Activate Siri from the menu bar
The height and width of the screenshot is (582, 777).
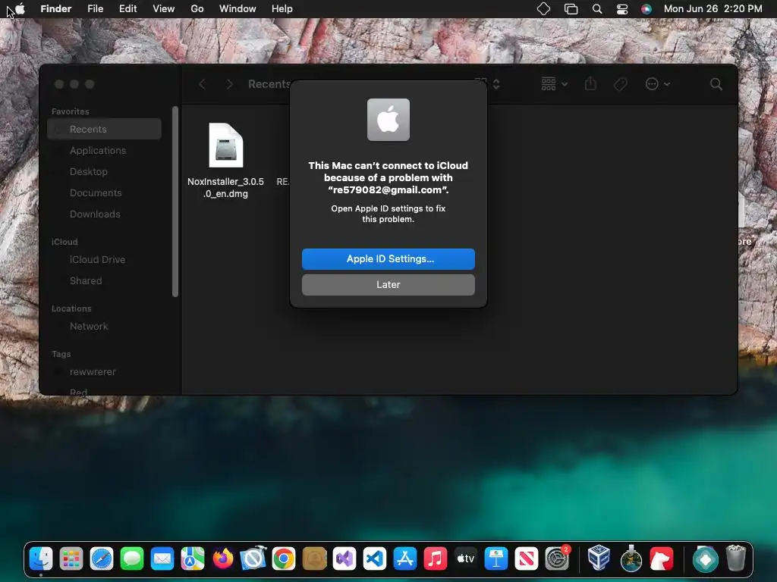tap(646, 9)
